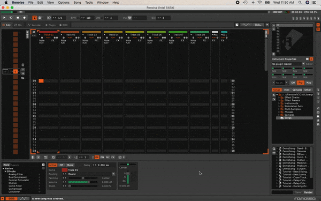Expand the Instruments folder in browser

click(279, 103)
